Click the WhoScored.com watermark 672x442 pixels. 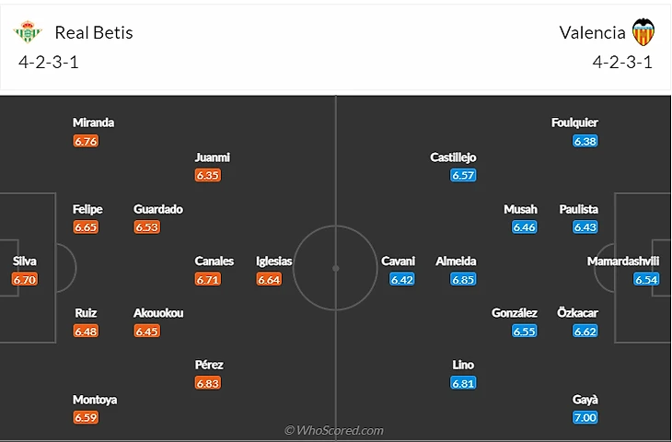click(x=333, y=430)
